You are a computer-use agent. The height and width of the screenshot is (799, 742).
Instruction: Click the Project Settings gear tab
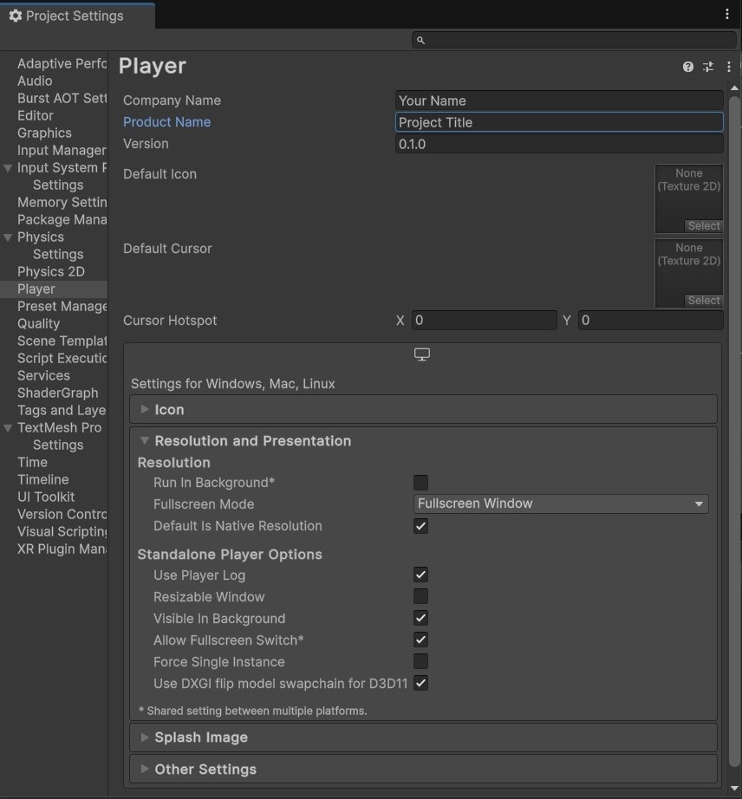(67, 16)
